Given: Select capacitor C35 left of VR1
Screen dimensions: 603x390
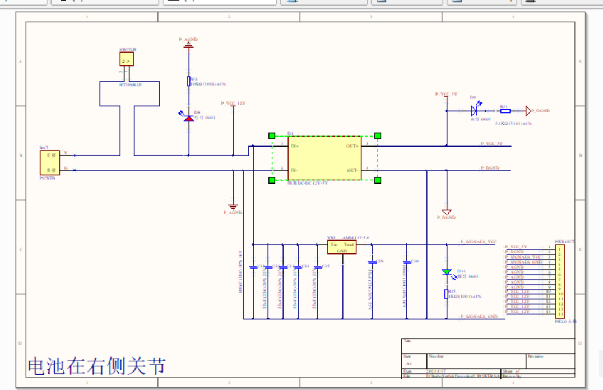Looking at the screenshot, I should (x=318, y=266).
